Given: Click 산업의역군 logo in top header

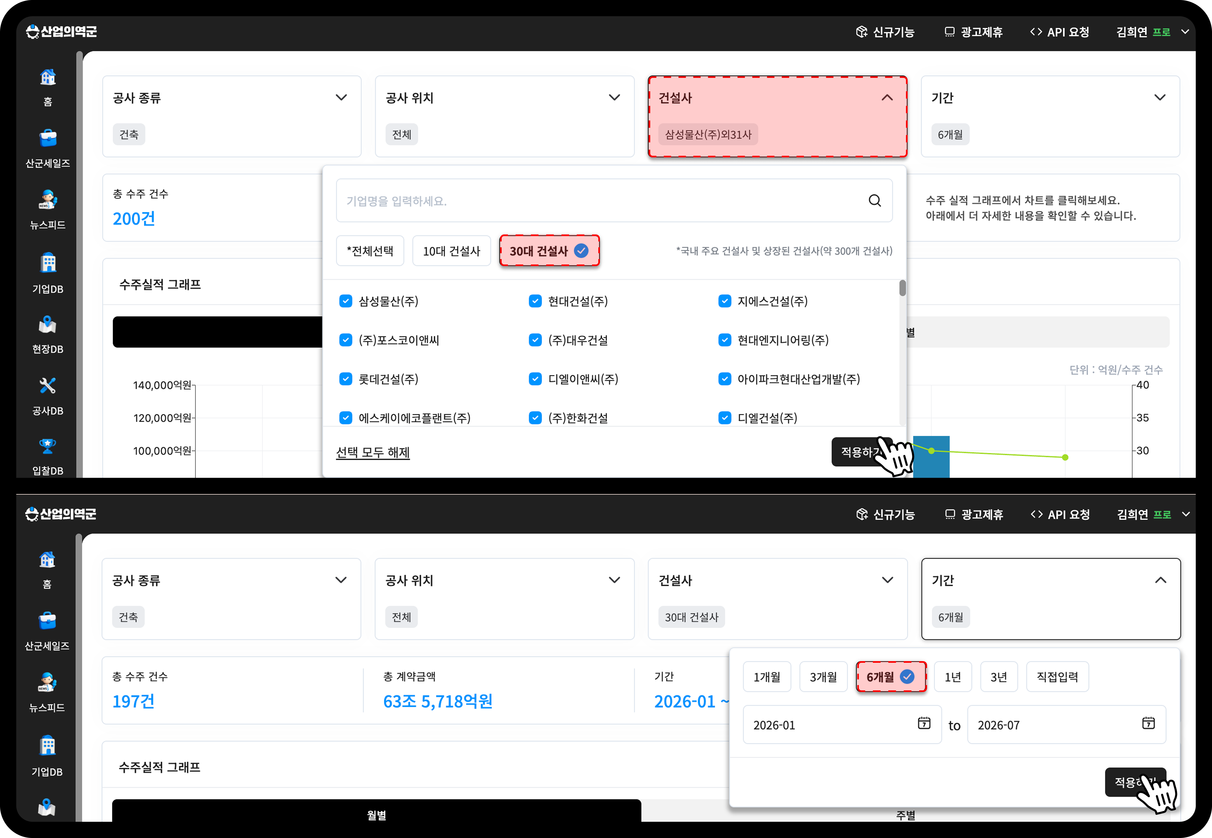Looking at the screenshot, I should [61, 32].
